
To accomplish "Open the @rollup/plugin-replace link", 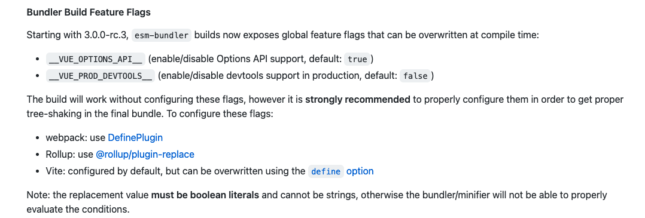I will point(145,154).
